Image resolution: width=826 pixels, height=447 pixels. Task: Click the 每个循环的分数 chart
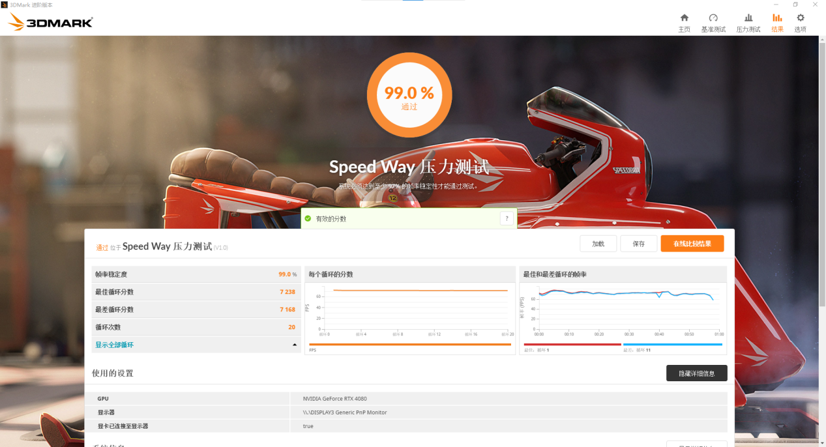pos(410,310)
